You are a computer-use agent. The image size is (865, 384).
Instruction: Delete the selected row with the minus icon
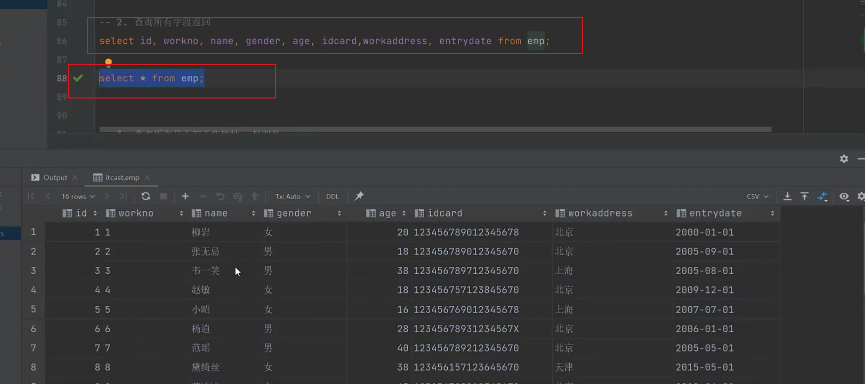[203, 196]
